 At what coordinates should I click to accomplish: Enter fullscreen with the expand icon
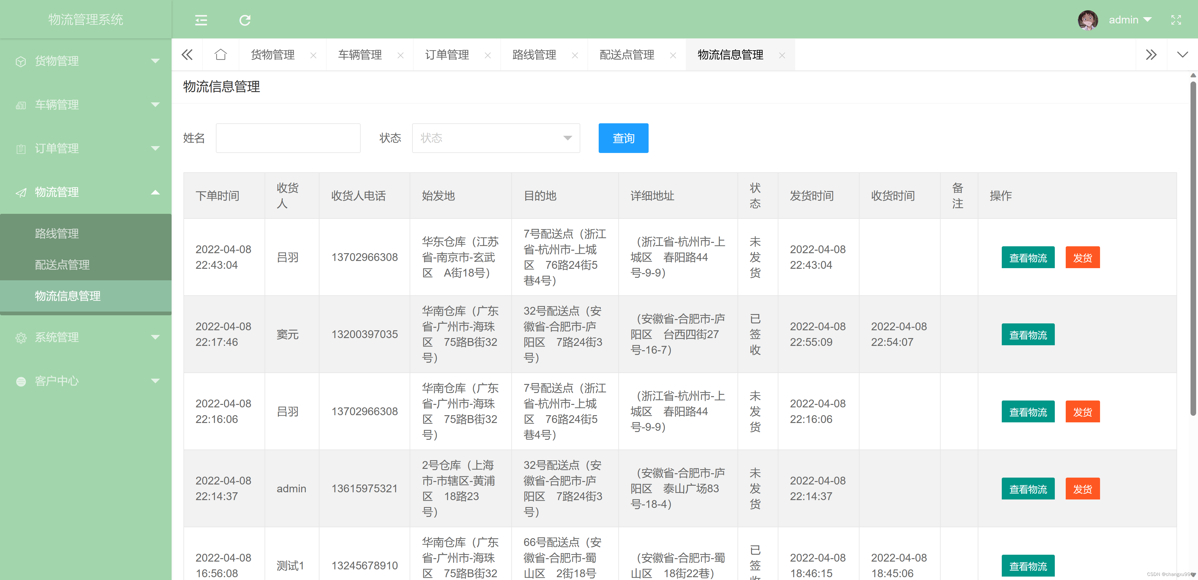pos(1176,20)
